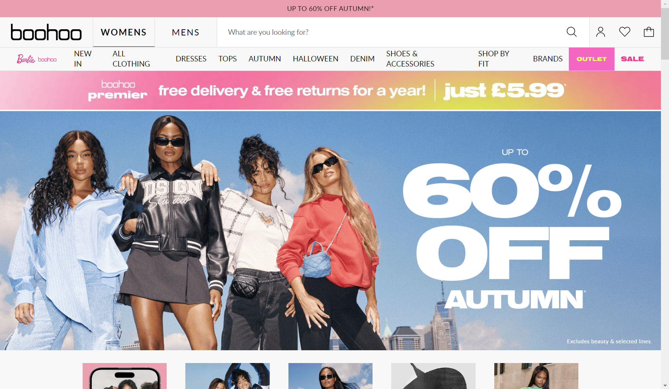Select DRESSES in the navigation
The image size is (669, 389).
pyautogui.click(x=191, y=59)
